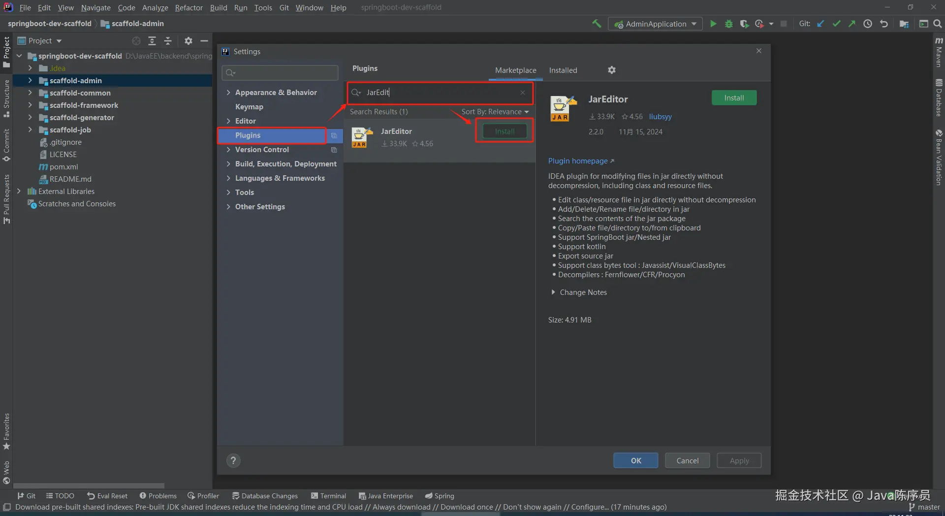
Task: Cancel the Settings dialog
Action: pyautogui.click(x=687, y=460)
